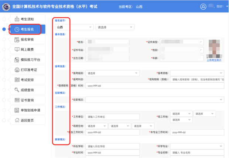Return via the 返回首页 menu item

[x=28, y=120]
